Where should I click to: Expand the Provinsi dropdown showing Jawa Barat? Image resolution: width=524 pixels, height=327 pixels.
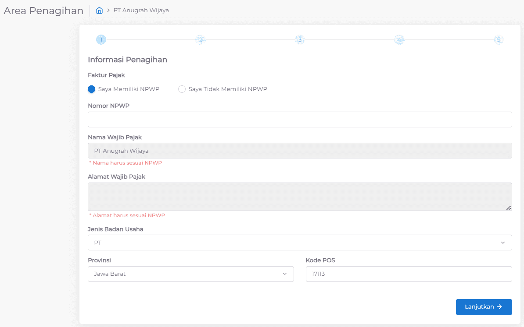coord(190,274)
